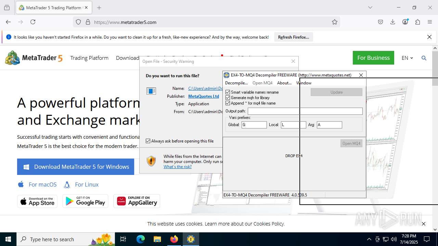Open Firefox downloads panel
Screen dimensions: 438x246
393,22
